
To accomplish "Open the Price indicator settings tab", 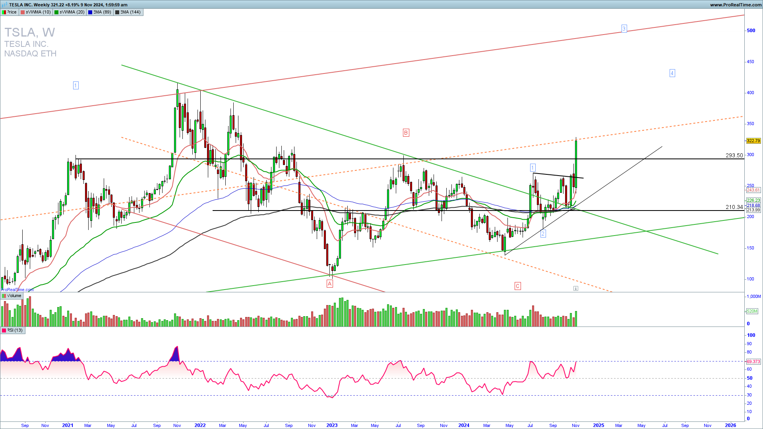I will click(x=10, y=12).
